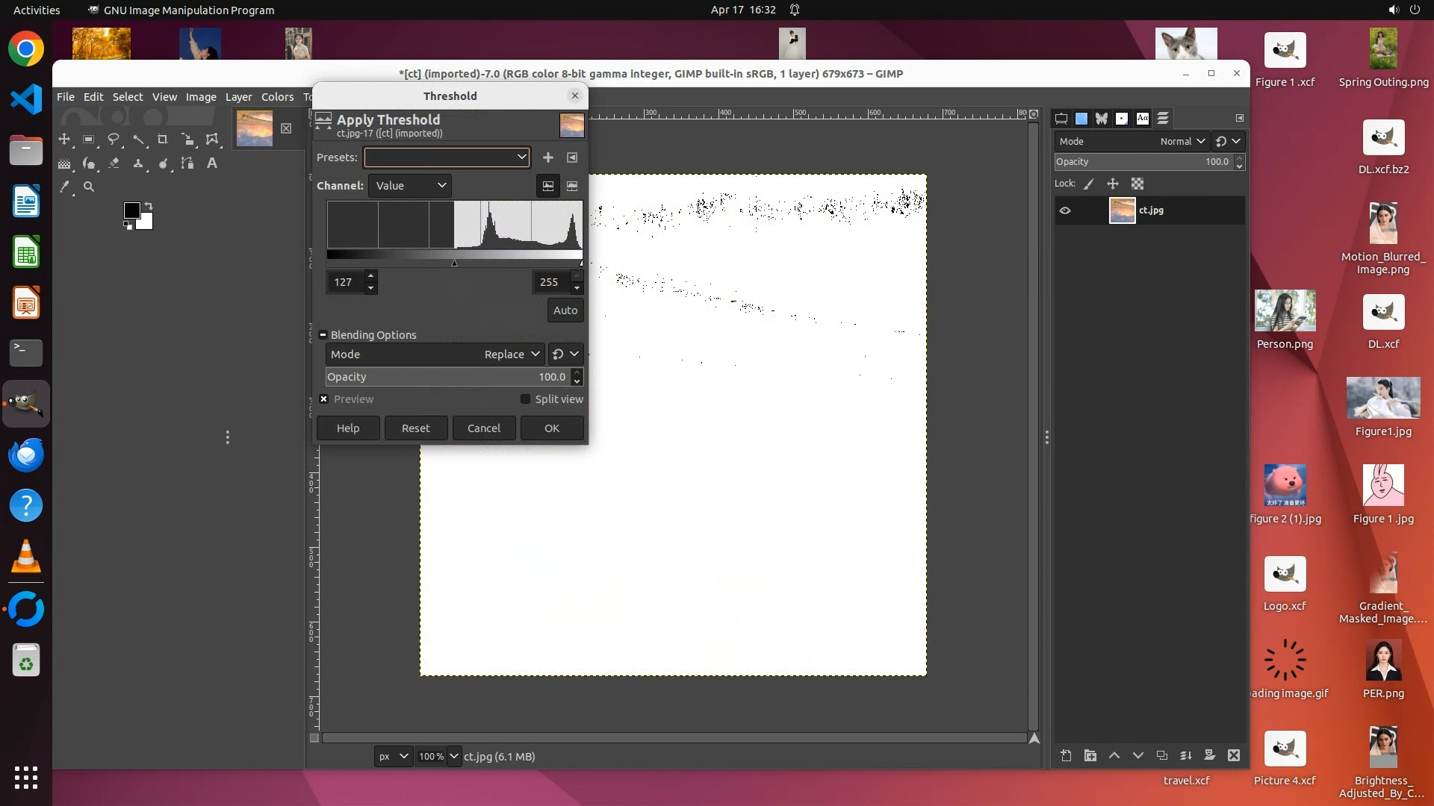Select the Crop tool

162,140
